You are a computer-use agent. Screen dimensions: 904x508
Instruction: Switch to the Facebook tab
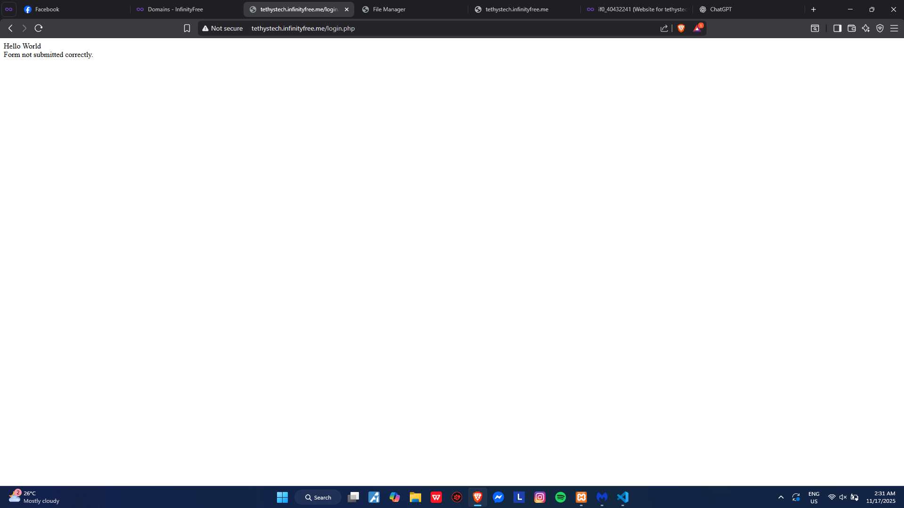(47, 9)
